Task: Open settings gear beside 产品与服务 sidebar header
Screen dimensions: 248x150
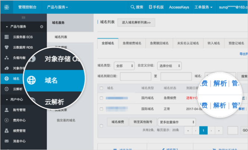Action: click(x=41, y=27)
